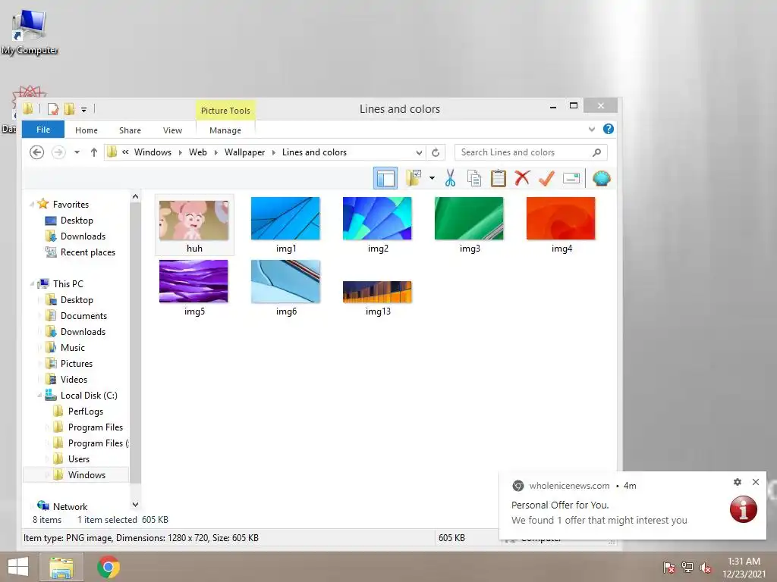Viewport: 777px width, 582px height.
Task: Click the folder icon in title bar
Action: point(28,109)
